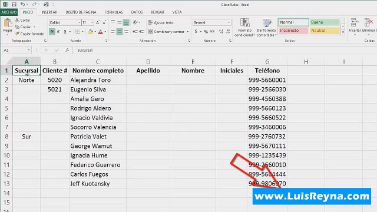Expand the cell styles gallery more arrow
This screenshot has height=212, width=377.
click(343, 32)
